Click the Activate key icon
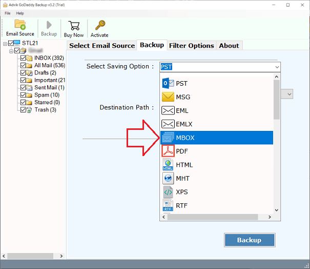The width and height of the screenshot is (310, 269). [x=100, y=25]
